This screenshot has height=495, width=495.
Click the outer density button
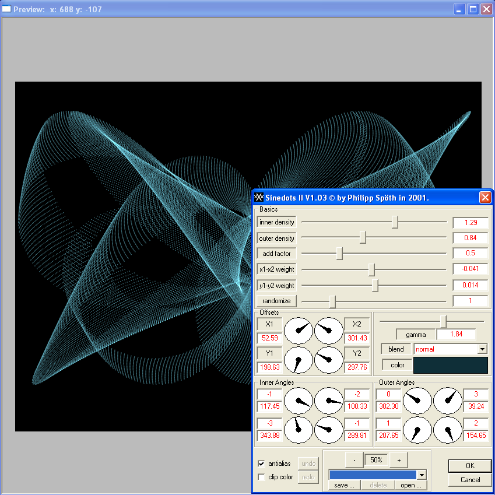click(276, 238)
